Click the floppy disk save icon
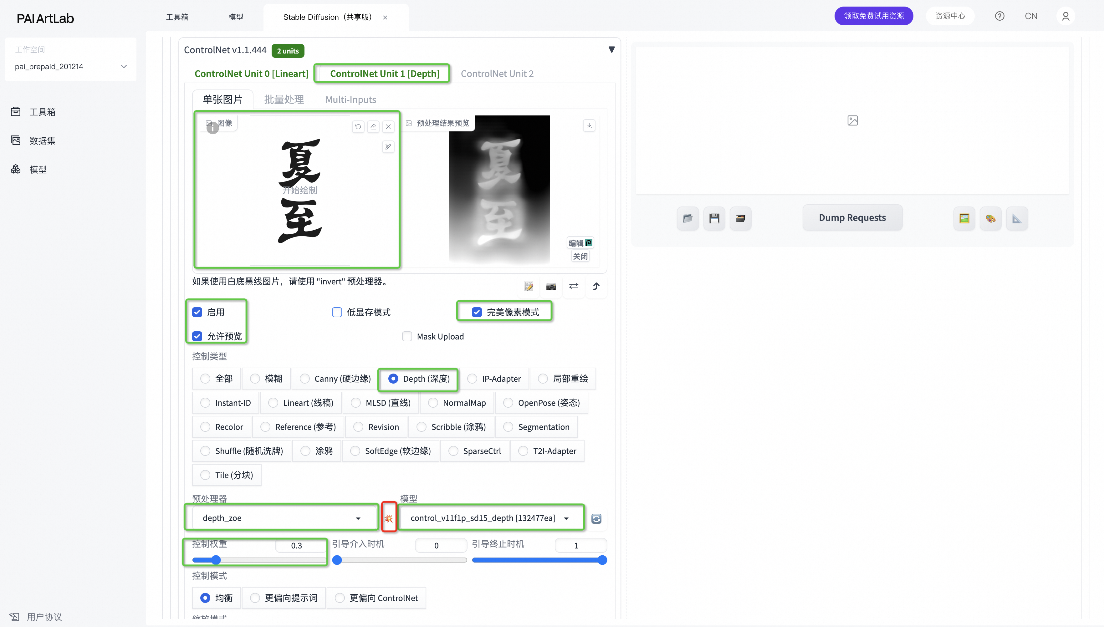 pos(714,218)
